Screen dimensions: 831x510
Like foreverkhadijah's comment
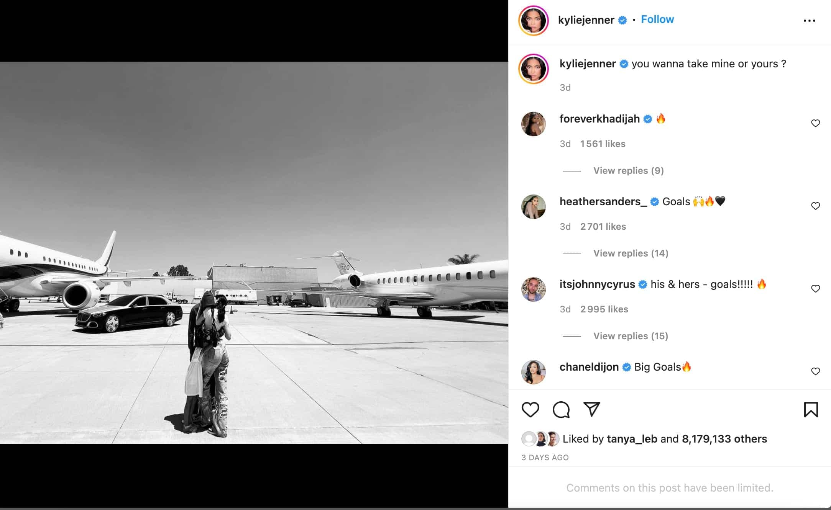(815, 123)
